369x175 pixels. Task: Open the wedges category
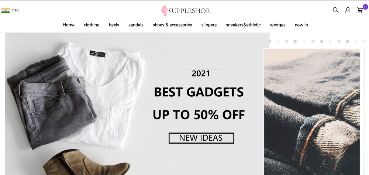click(278, 25)
